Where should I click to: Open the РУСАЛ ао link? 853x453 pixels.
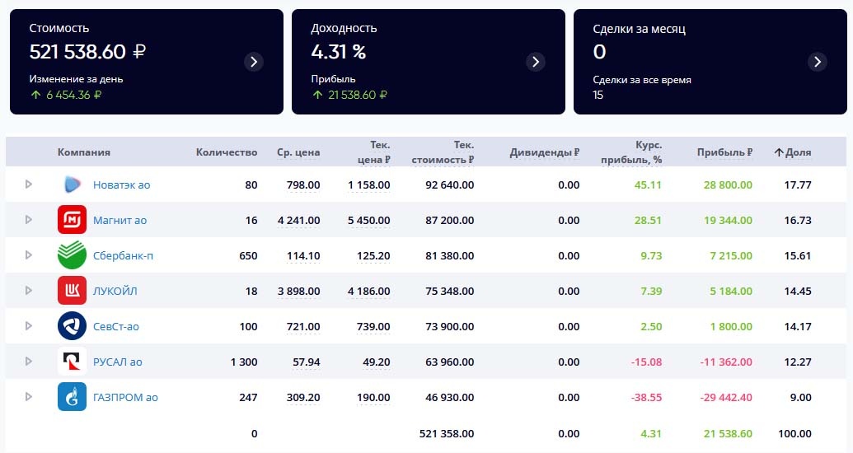point(118,362)
